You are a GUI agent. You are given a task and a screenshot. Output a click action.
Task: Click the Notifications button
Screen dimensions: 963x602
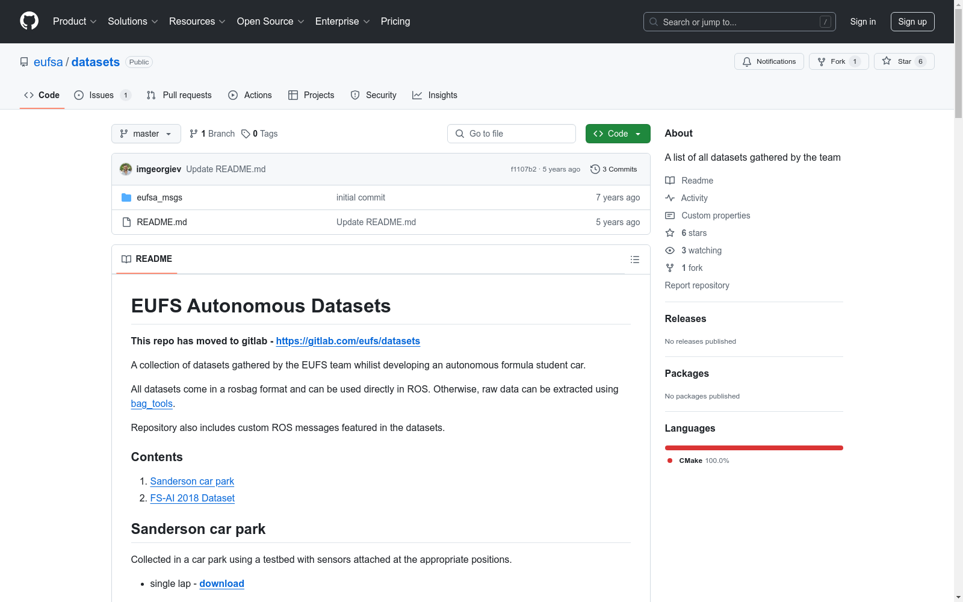(x=769, y=61)
